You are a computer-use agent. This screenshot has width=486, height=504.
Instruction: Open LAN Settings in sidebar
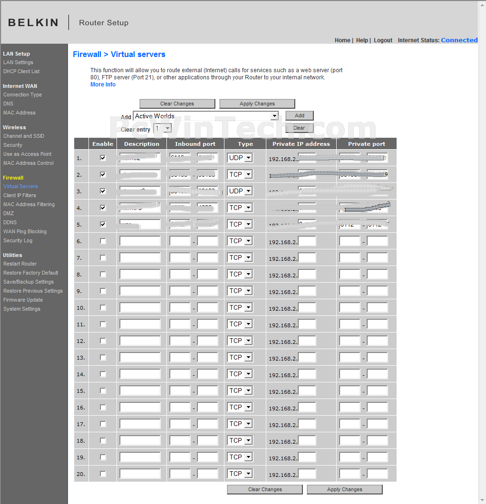coord(19,62)
